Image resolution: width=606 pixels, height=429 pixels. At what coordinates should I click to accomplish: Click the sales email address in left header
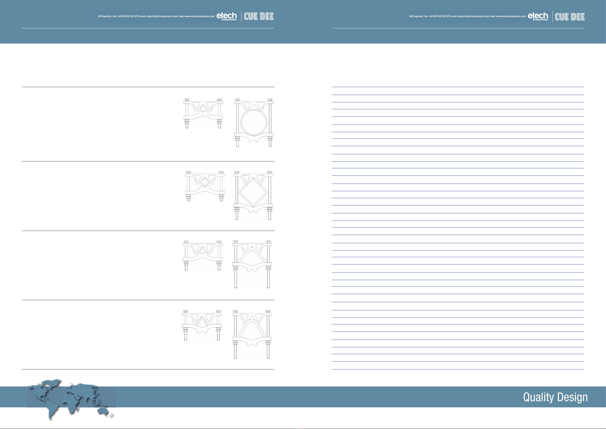[162, 16]
